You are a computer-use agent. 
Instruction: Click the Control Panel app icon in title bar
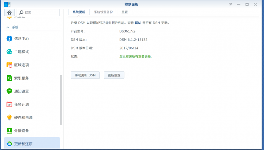point(7,4)
